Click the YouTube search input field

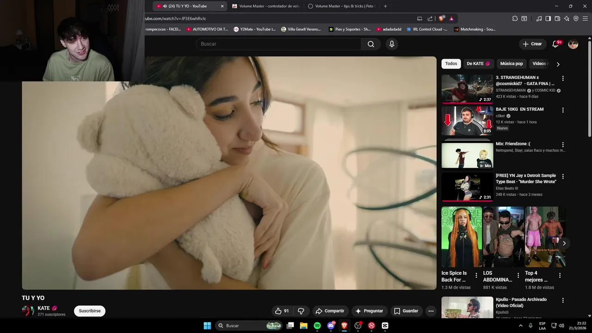[279, 44]
